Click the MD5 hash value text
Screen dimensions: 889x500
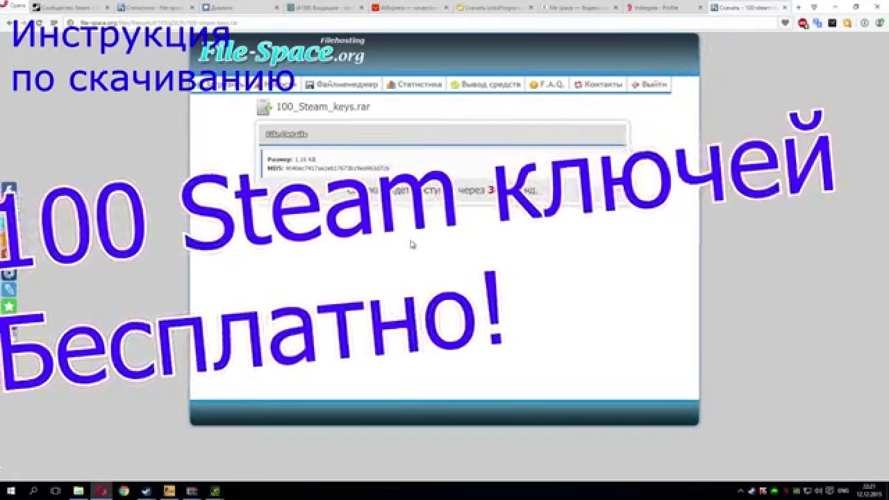tap(337, 168)
